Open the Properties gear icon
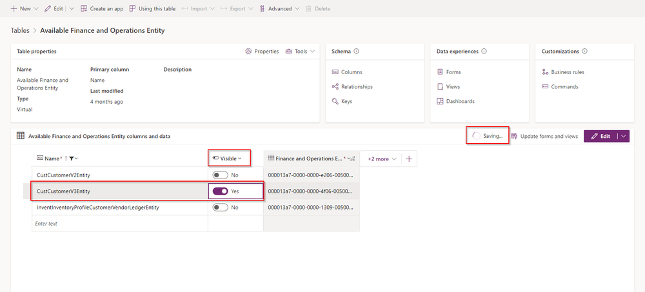The image size is (645, 292). click(248, 52)
